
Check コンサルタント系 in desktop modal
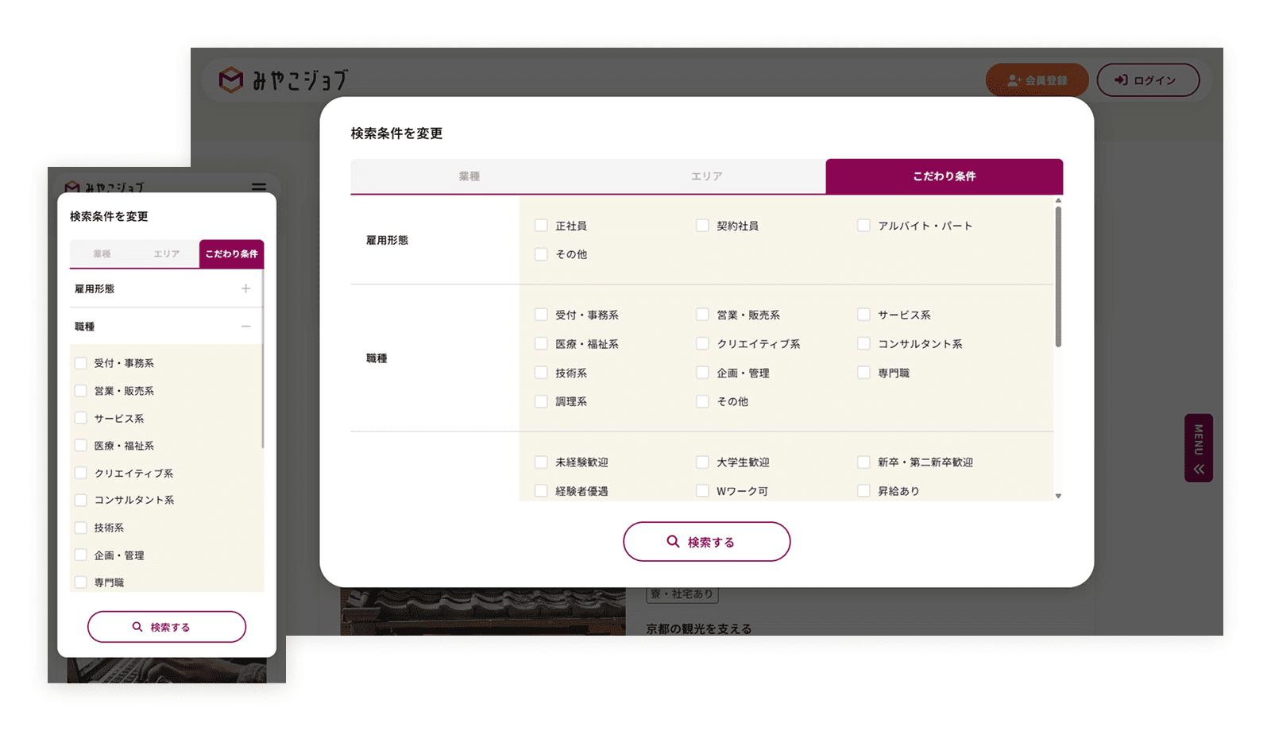(x=863, y=344)
